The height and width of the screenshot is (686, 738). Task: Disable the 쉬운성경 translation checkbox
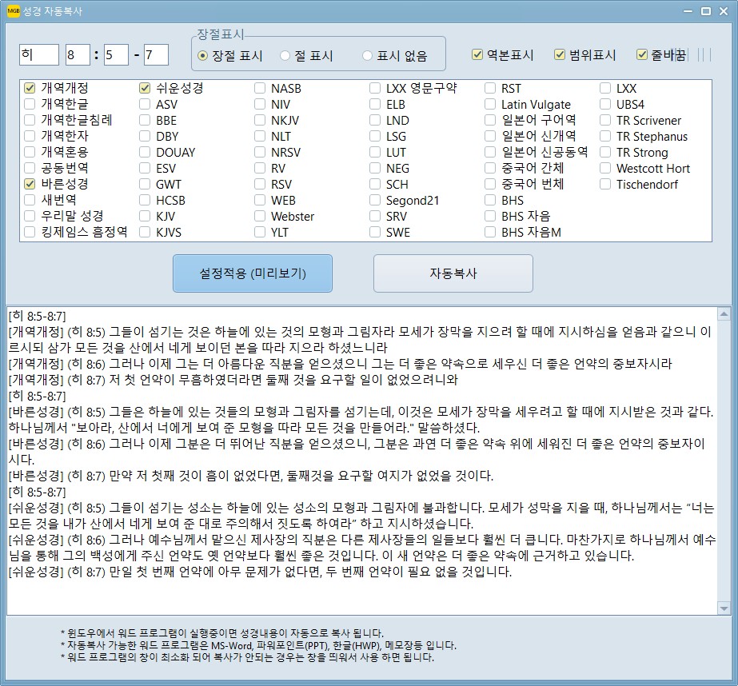click(146, 89)
